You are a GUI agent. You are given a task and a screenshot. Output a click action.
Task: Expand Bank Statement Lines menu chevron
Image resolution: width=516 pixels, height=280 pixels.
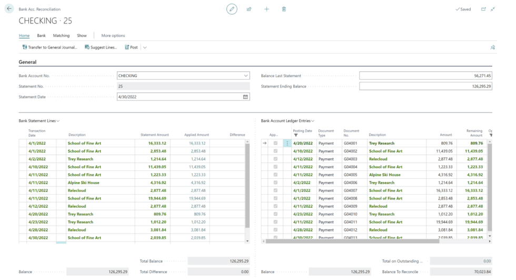[58, 121]
